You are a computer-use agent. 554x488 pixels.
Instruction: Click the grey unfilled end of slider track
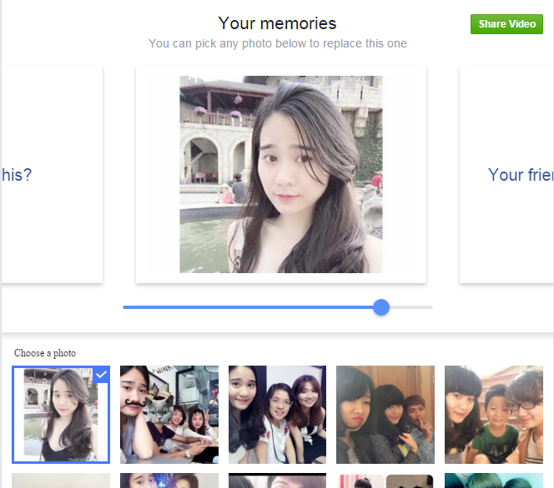[411, 307]
